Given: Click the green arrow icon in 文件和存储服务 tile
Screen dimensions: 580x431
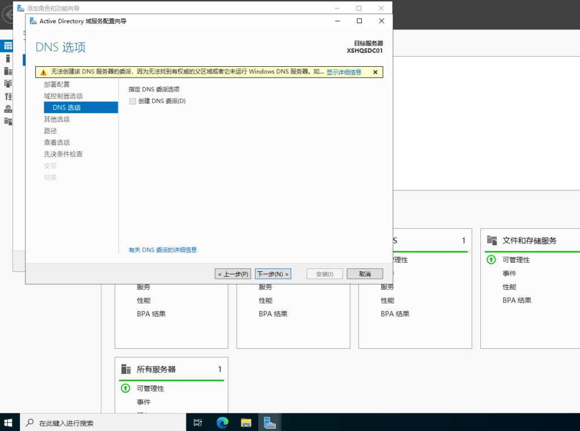Looking at the screenshot, I should (491, 260).
